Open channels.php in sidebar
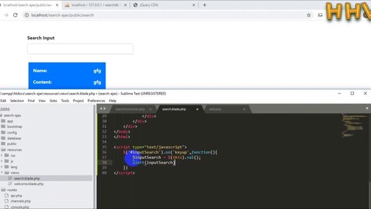371x209 pixels. click(21, 201)
